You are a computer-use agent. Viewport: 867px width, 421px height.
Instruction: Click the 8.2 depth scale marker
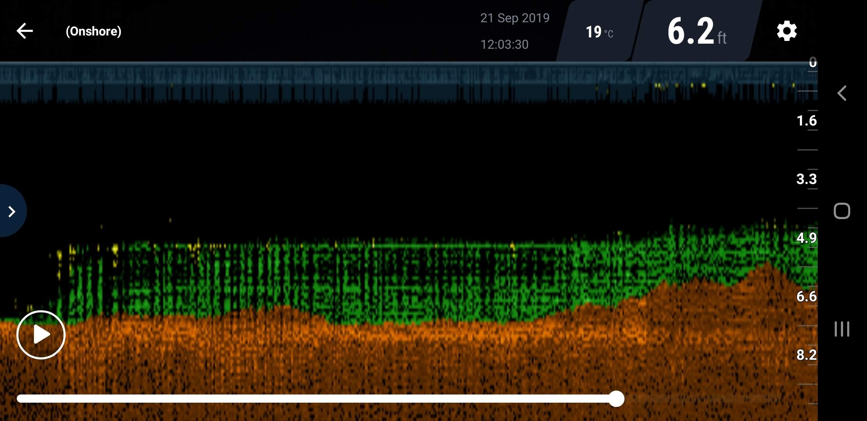(x=806, y=355)
